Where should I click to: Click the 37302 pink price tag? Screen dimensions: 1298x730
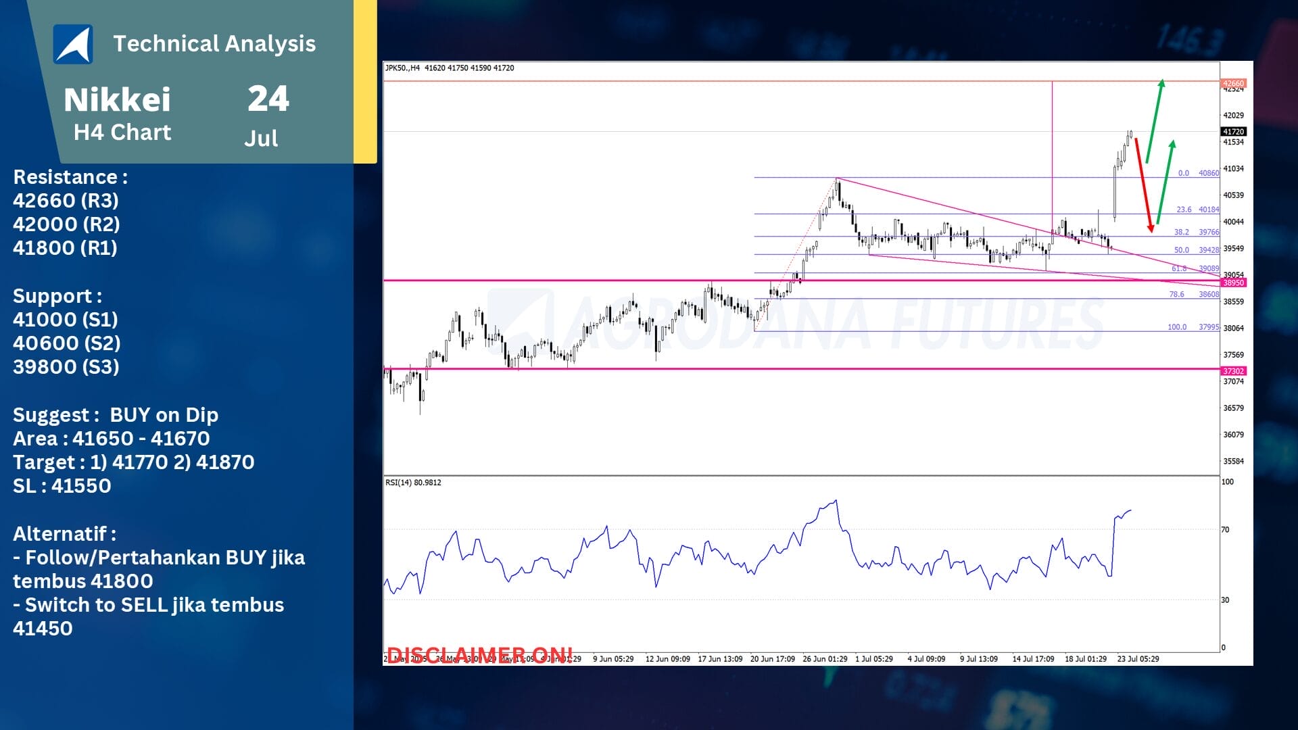[1233, 371]
